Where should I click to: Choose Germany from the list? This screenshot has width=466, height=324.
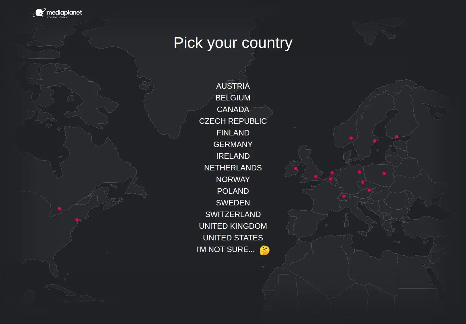point(233,145)
